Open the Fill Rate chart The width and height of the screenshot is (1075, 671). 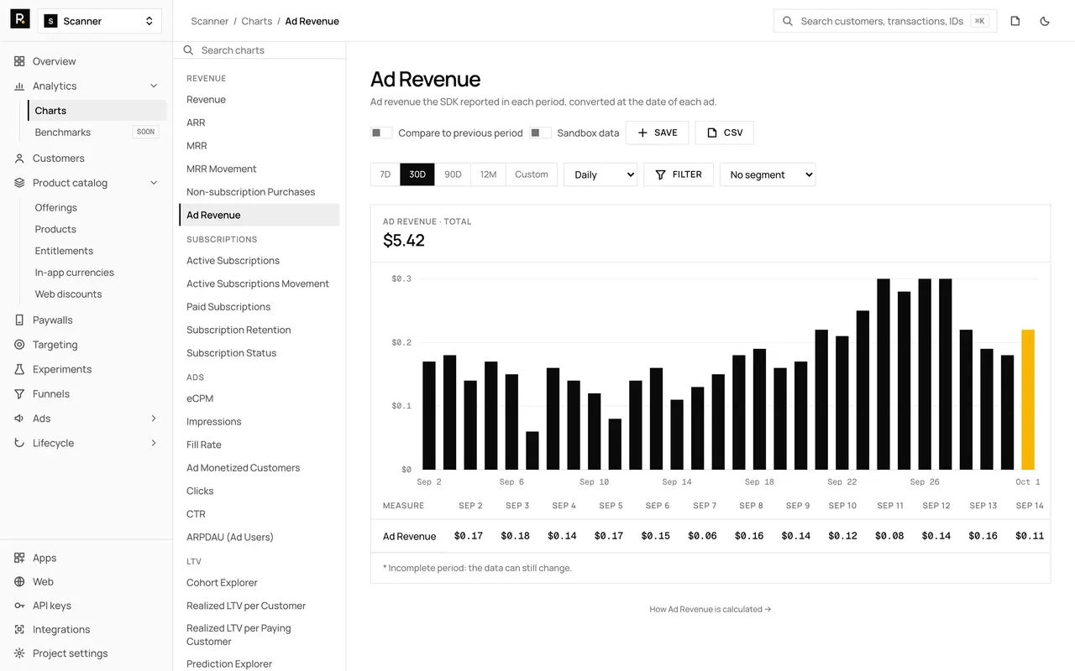coord(260,445)
